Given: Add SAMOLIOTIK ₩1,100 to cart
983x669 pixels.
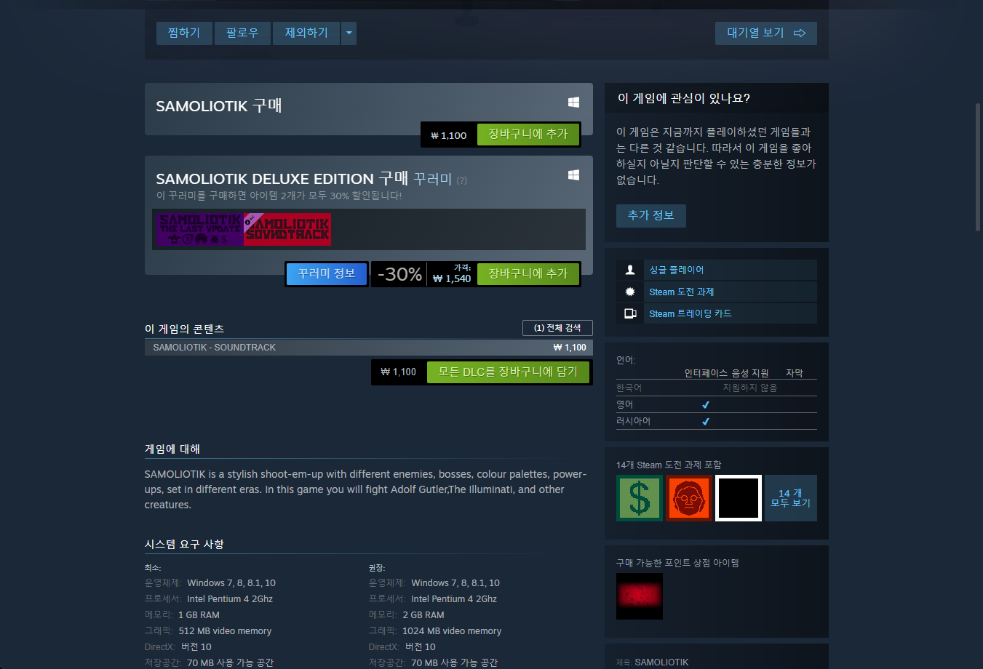Looking at the screenshot, I should (528, 135).
